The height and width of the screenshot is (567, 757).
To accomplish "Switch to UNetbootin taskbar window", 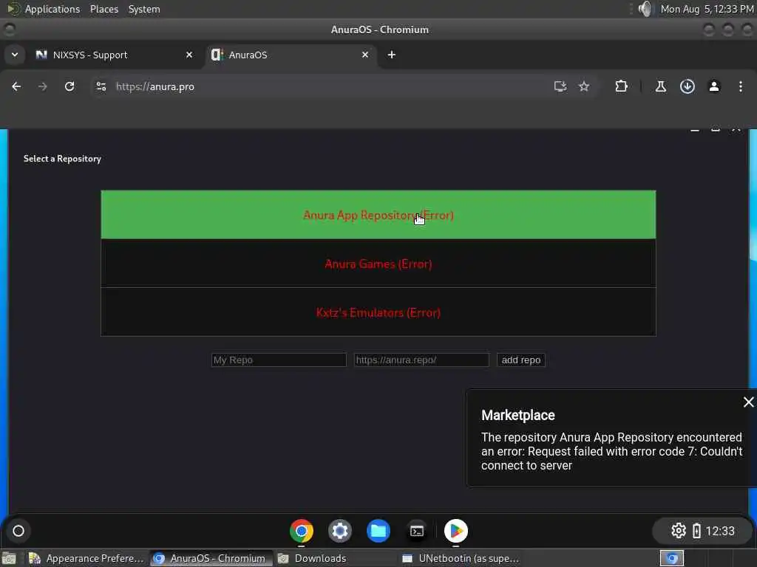I will [461, 558].
